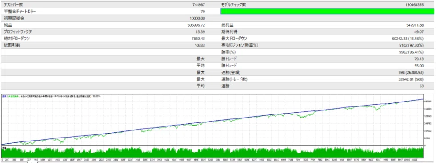The width and height of the screenshot is (436, 165).
Task: Select the 売りポジション(勝率%) label
Action: pyautogui.click(x=240, y=45)
